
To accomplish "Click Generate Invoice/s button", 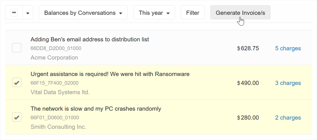I will click(240, 13).
